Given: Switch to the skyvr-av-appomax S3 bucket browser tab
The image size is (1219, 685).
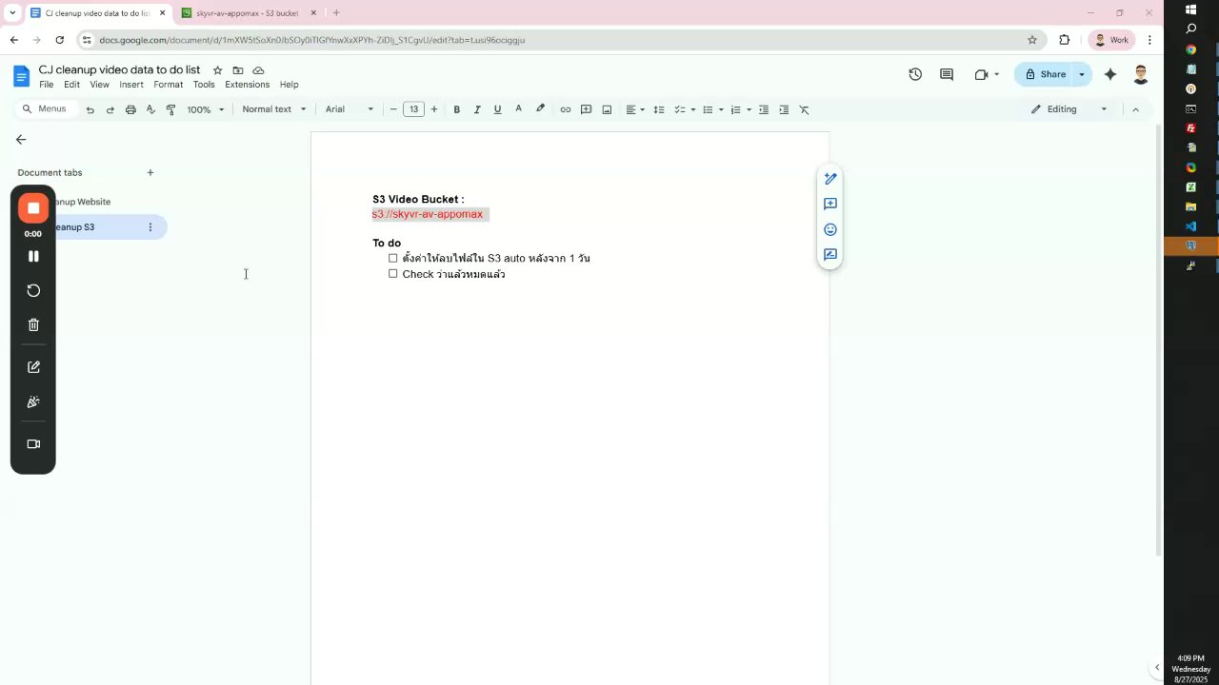Looking at the screenshot, I should [x=248, y=13].
